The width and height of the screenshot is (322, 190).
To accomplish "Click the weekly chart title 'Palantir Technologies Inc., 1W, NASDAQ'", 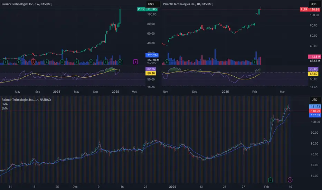I will (x=27, y=4).
